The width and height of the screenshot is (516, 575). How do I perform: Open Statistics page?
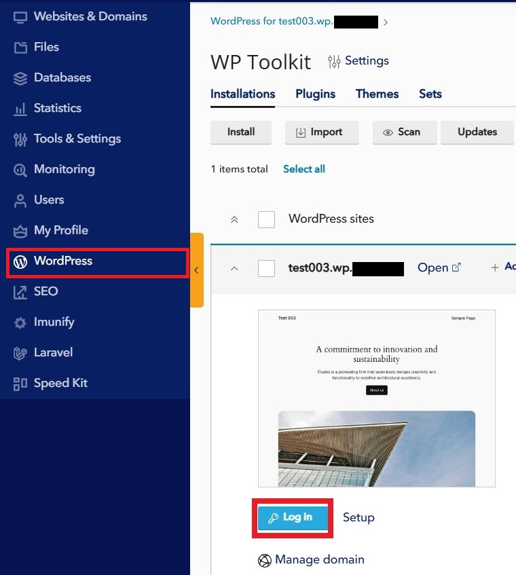coord(58,108)
